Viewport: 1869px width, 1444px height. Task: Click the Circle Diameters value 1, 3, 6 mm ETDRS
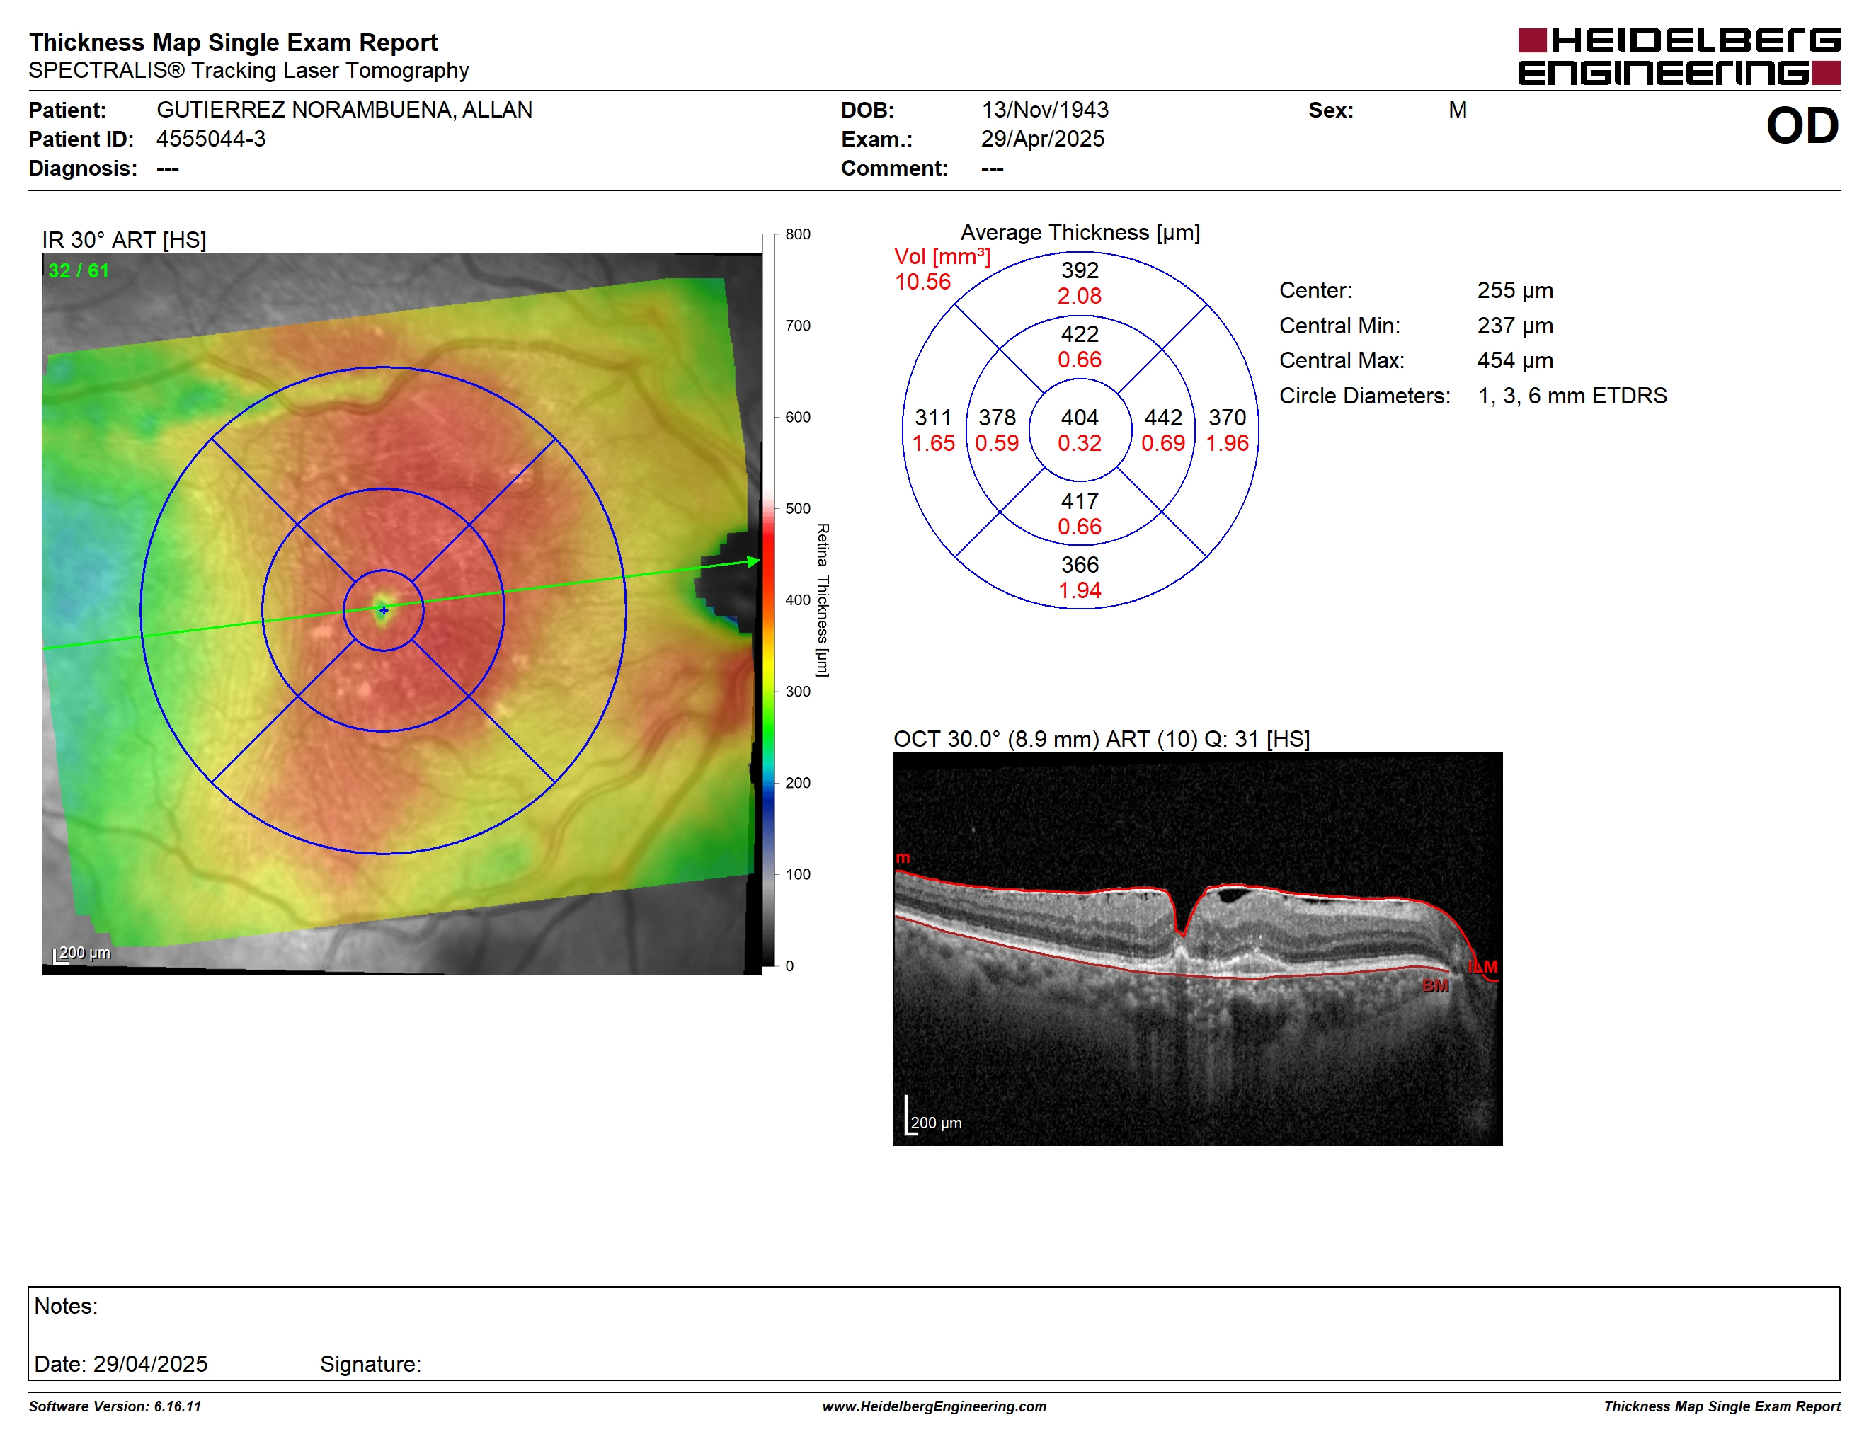(1572, 395)
